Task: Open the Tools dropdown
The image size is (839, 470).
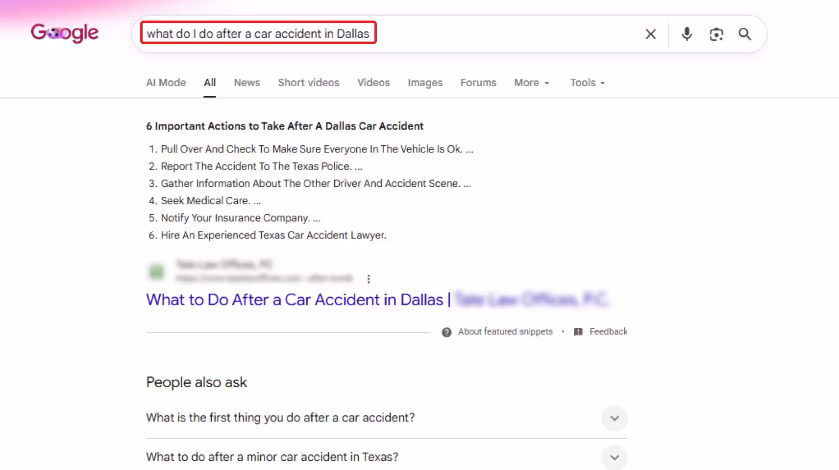Action: pos(588,83)
